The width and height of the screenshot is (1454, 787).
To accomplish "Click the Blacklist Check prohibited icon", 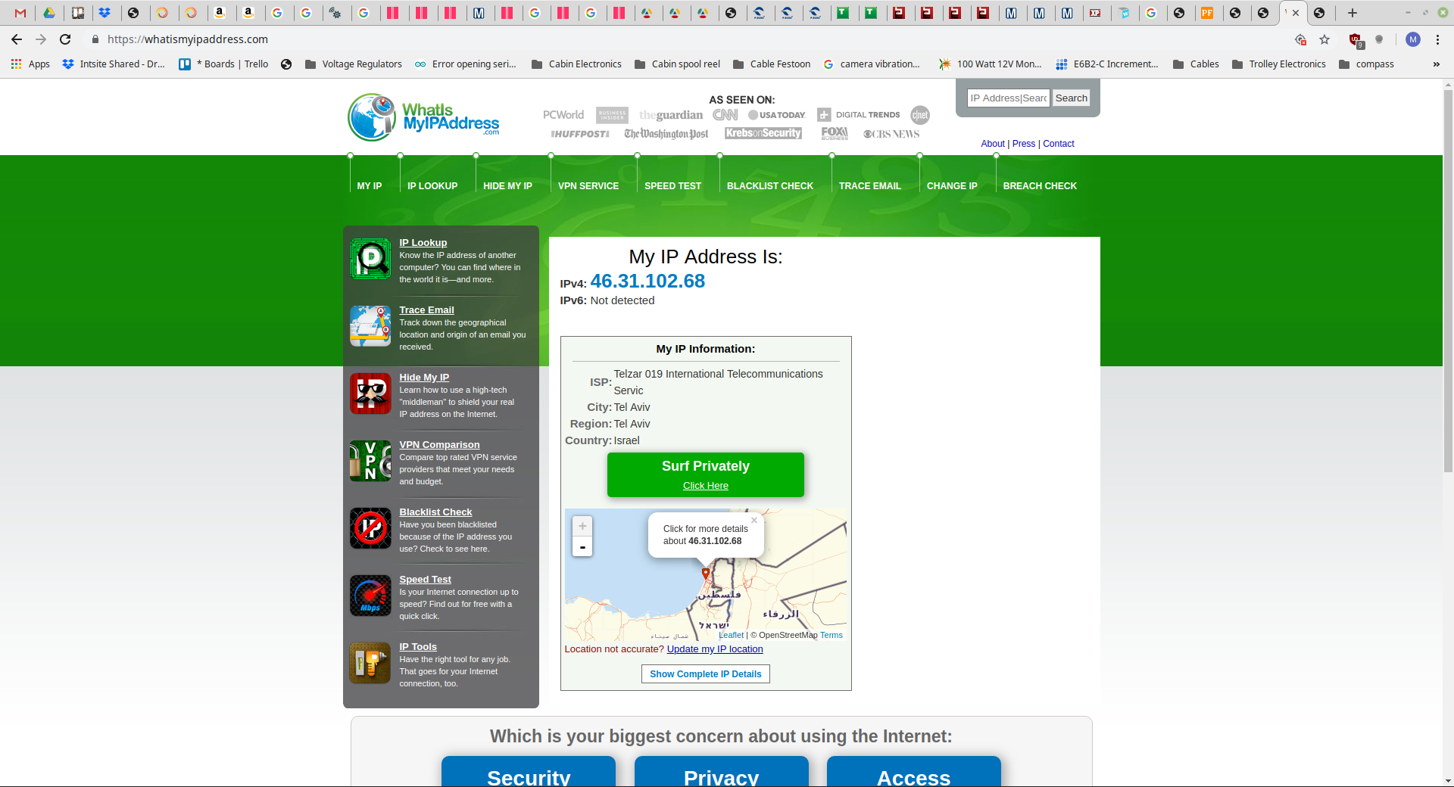I will pyautogui.click(x=370, y=528).
